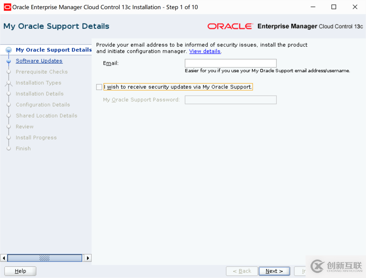
Task: Click the Oracle installer title bar icon
Action: [7, 7]
